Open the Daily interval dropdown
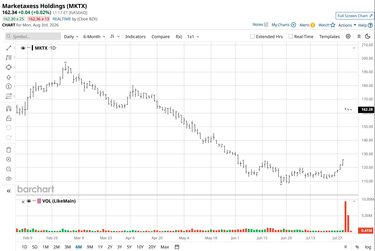 (x=71, y=37)
